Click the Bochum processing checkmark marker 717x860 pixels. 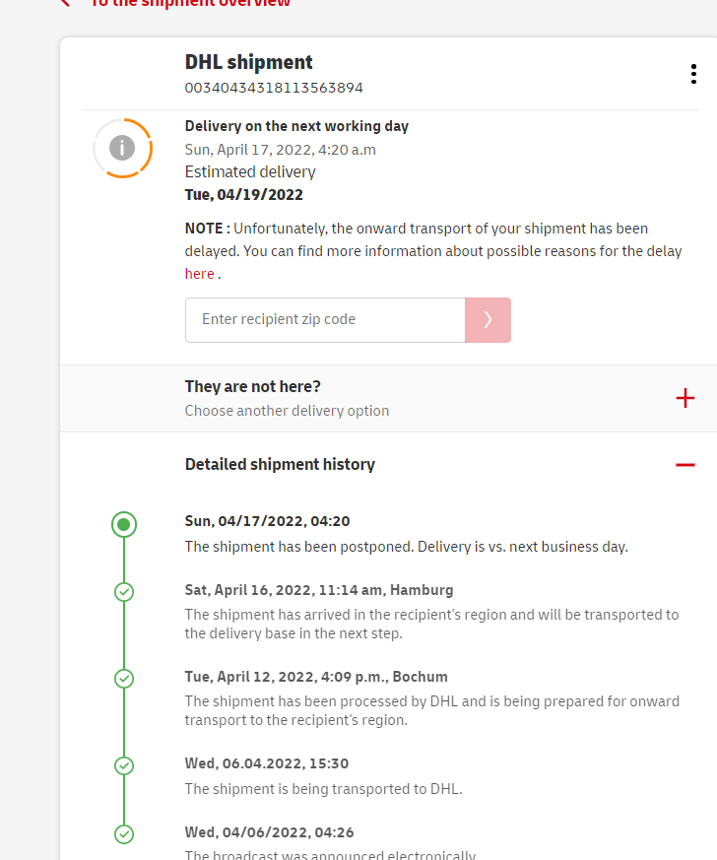tap(124, 679)
